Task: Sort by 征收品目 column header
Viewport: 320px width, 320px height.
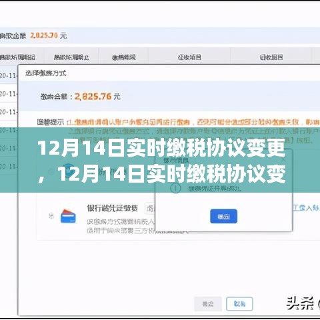Action: point(271,57)
